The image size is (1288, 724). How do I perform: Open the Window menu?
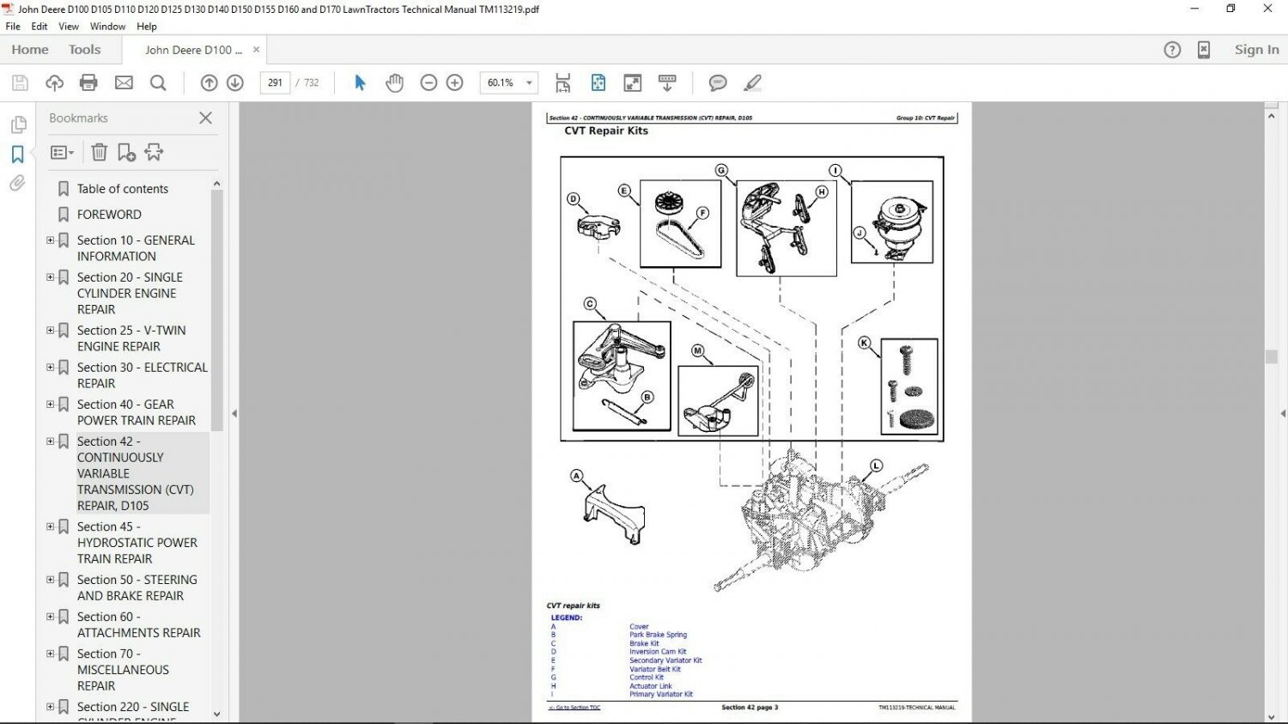[x=107, y=26]
